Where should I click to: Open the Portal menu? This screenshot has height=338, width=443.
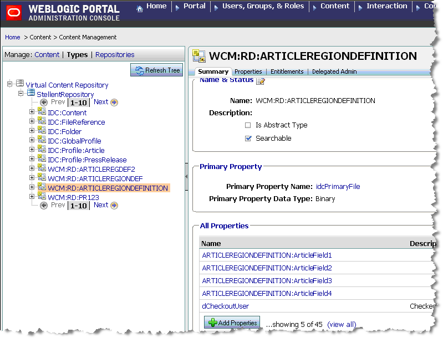[x=195, y=6]
